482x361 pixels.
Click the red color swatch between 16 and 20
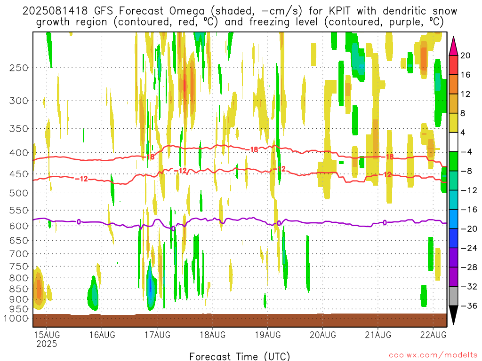pyautogui.click(x=453, y=65)
